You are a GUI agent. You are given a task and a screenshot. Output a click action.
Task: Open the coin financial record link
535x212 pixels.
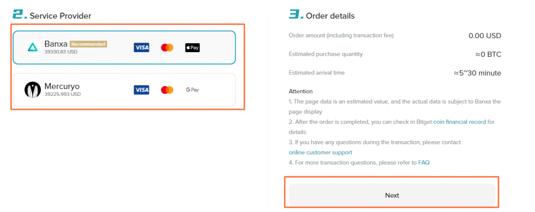pos(459,122)
